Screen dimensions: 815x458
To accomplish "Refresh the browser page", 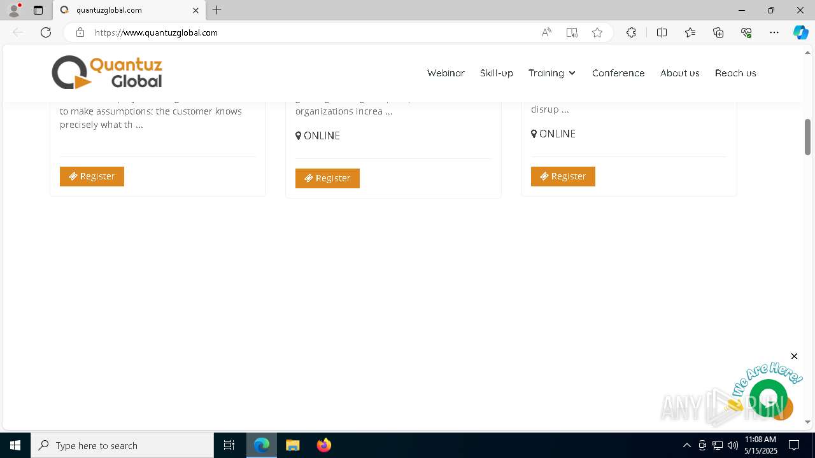I will (x=46, y=32).
